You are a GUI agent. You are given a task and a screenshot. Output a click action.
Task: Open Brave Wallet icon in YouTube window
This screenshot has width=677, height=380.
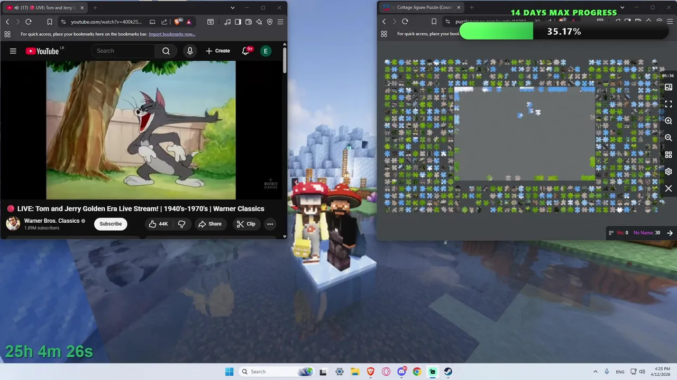[249, 22]
